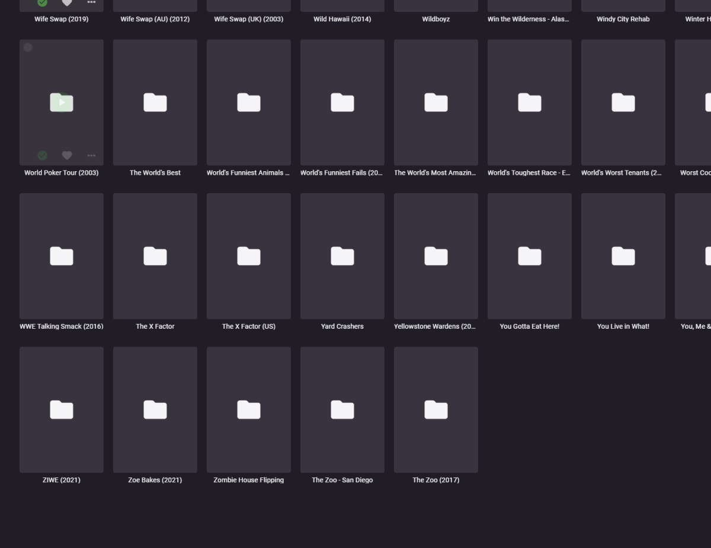Add World Poker Tour (2003) to favorites
This screenshot has height=548, width=711.
coord(66,155)
